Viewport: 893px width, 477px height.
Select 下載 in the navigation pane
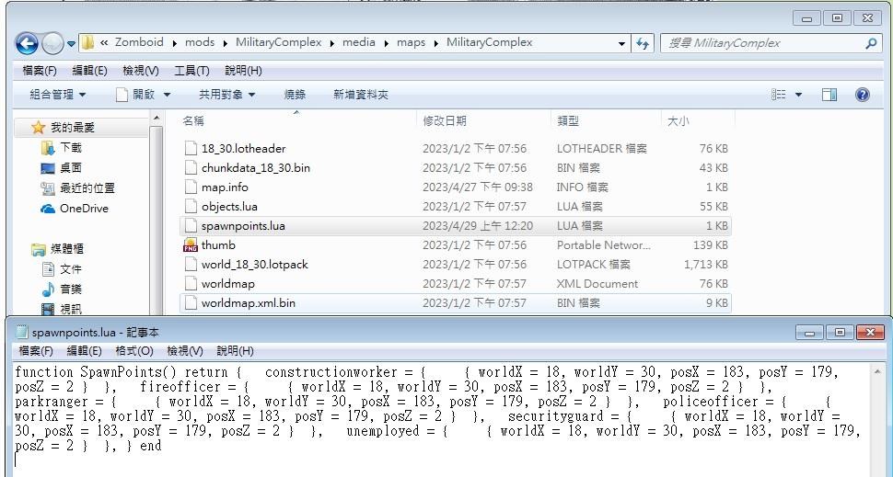point(71,148)
